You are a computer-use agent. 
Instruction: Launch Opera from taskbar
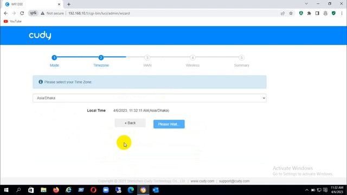(93, 190)
